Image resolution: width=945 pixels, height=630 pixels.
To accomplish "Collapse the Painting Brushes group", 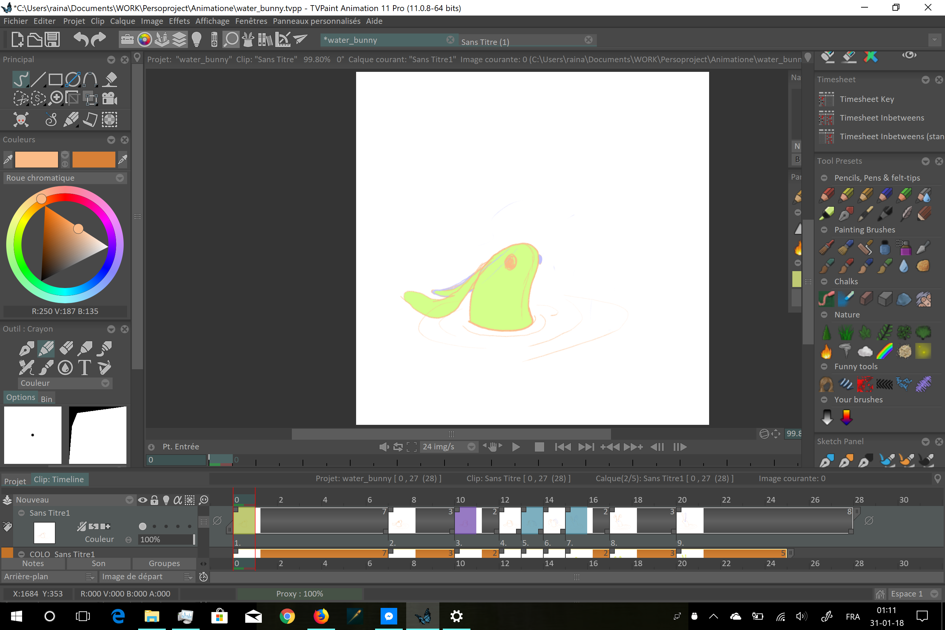I will tap(824, 229).
